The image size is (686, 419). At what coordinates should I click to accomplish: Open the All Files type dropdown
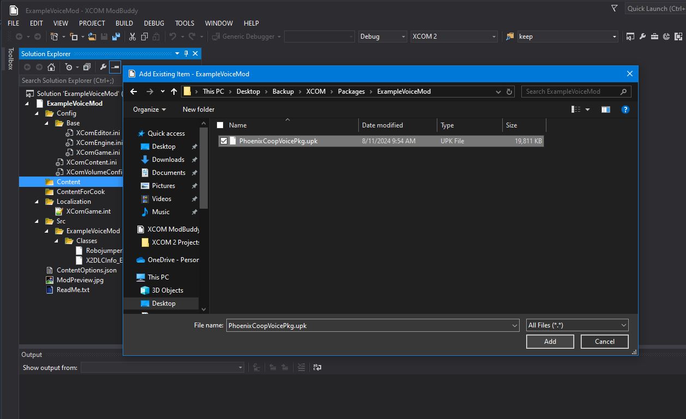tap(577, 325)
